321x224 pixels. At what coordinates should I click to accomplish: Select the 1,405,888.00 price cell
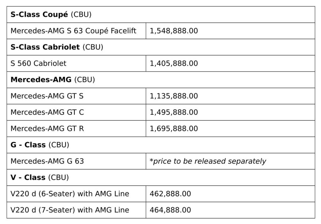[x=174, y=63]
